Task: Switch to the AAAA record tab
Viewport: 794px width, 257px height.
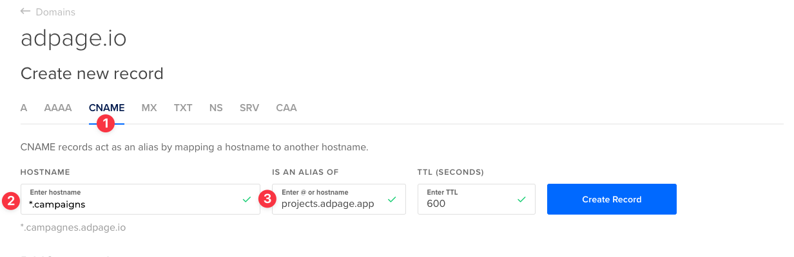Action: click(x=58, y=108)
